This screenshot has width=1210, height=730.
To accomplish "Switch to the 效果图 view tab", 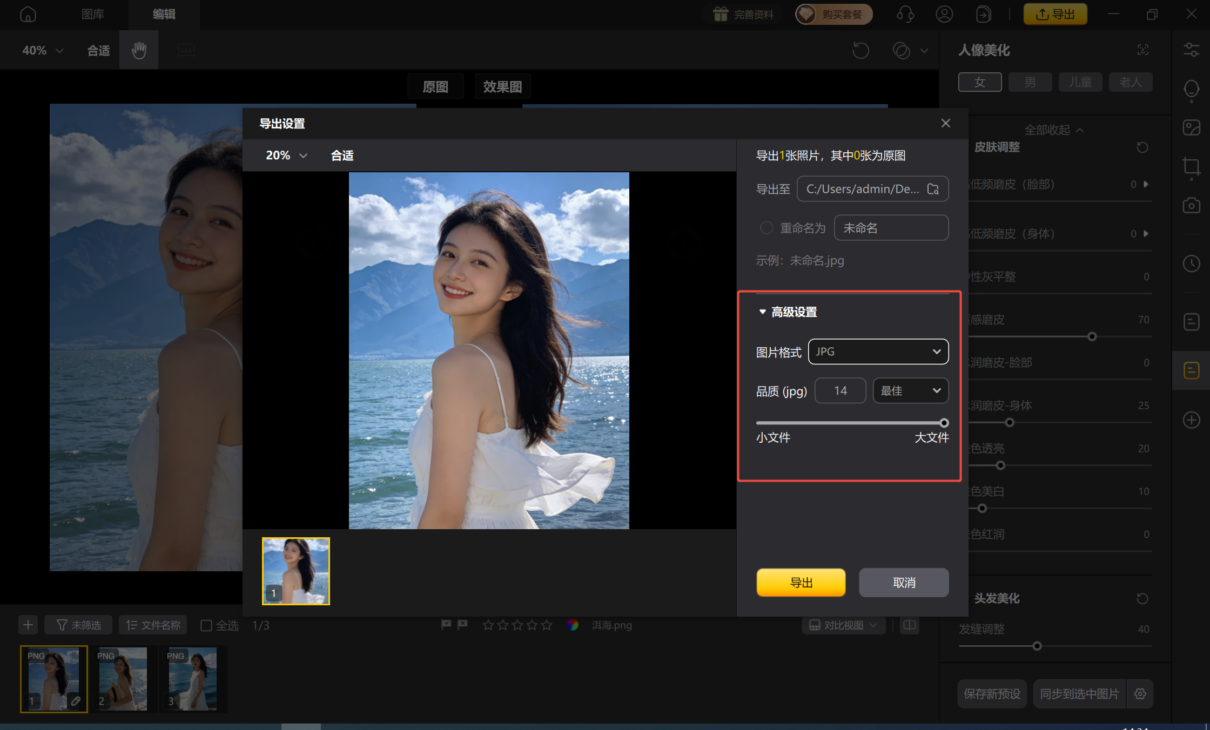I will pos(502,86).
